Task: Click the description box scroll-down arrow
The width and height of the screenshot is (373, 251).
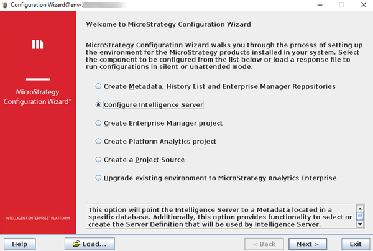Action: pos(360,224)
